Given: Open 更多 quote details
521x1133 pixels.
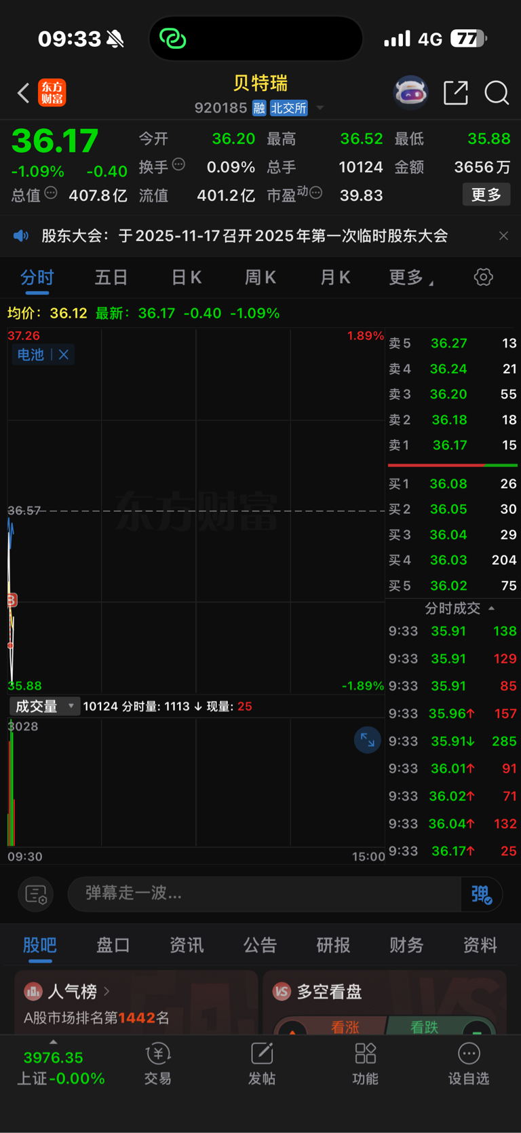Looking at the screenshot, I should [486, 195].
